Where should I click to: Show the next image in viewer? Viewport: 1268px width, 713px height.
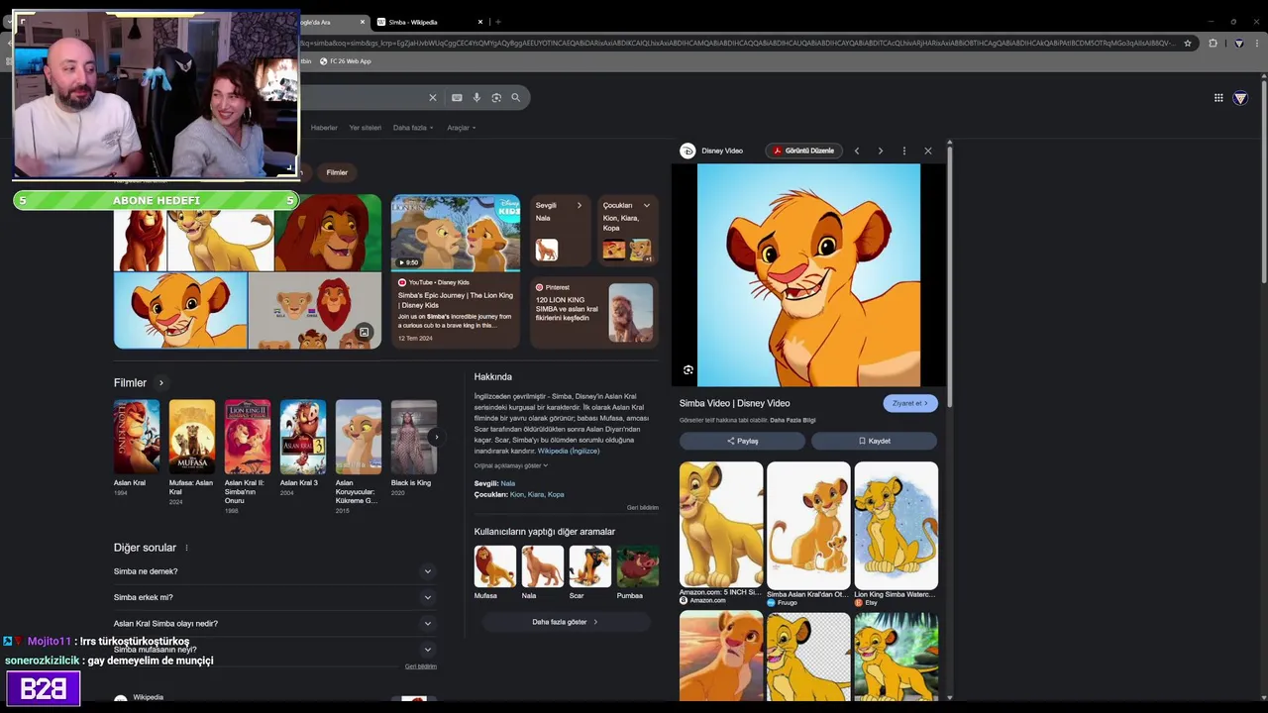click(x=881, y=151)
